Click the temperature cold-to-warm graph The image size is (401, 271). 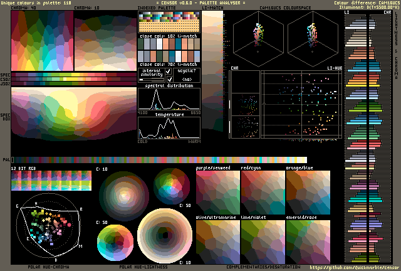point(169,128)
